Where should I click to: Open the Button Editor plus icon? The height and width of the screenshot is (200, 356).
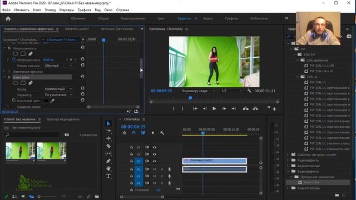[x=274, y=109]
